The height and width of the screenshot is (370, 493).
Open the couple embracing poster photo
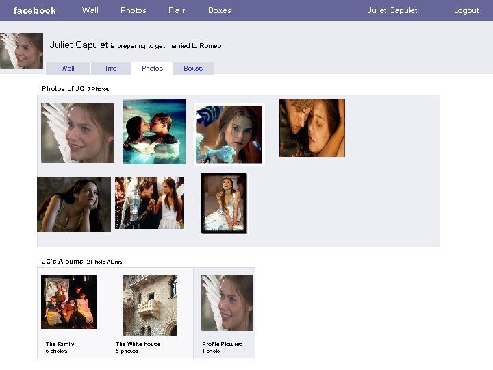pyautogui.click(x=312, y=127)
